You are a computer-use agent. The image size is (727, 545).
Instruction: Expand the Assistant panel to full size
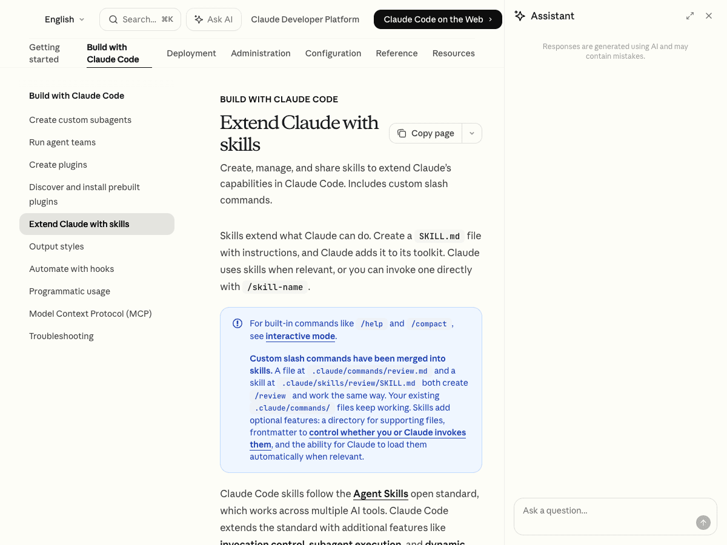coord(690,16)
